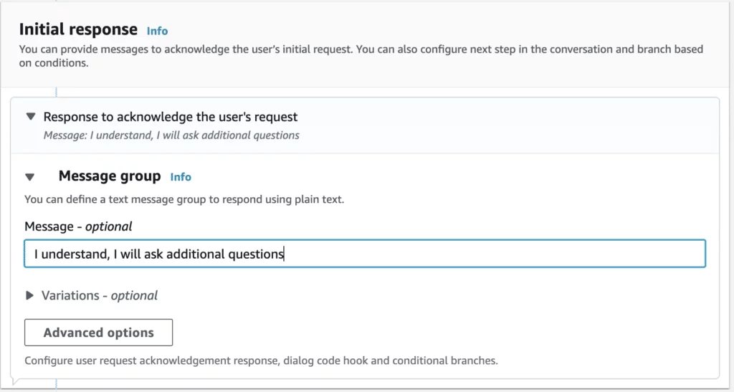Open the Info link beside Initial response
The height and width of the screenshot is (392, 734).
[x=157, y=31]
